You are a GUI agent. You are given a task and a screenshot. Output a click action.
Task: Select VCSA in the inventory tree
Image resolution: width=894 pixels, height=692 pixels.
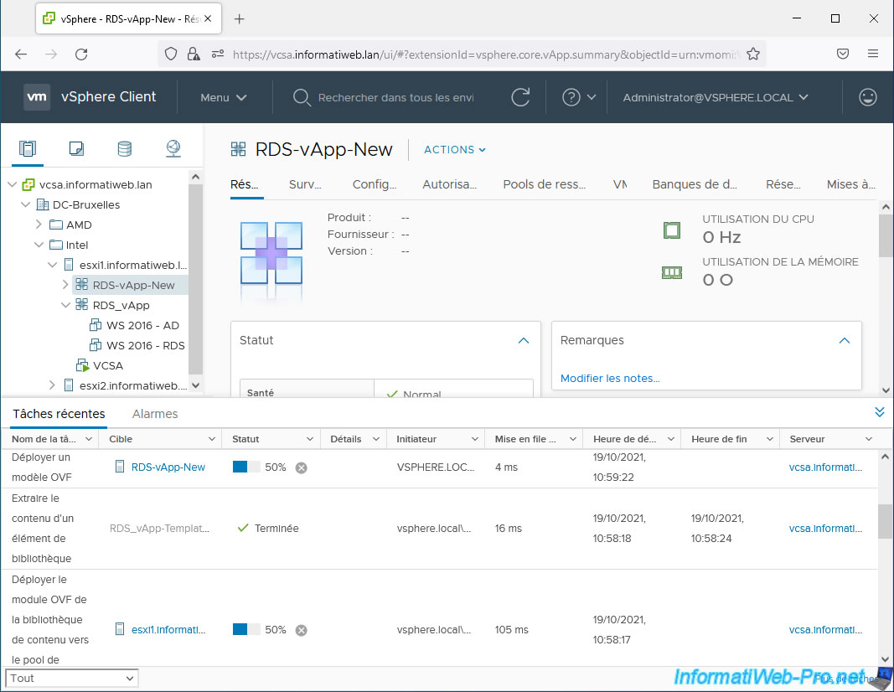(x=108, y=365)
